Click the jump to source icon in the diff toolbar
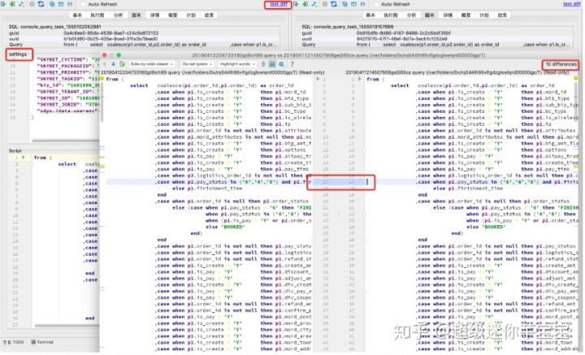This screenshot has width=585, height=355. (x=122, y=64)
